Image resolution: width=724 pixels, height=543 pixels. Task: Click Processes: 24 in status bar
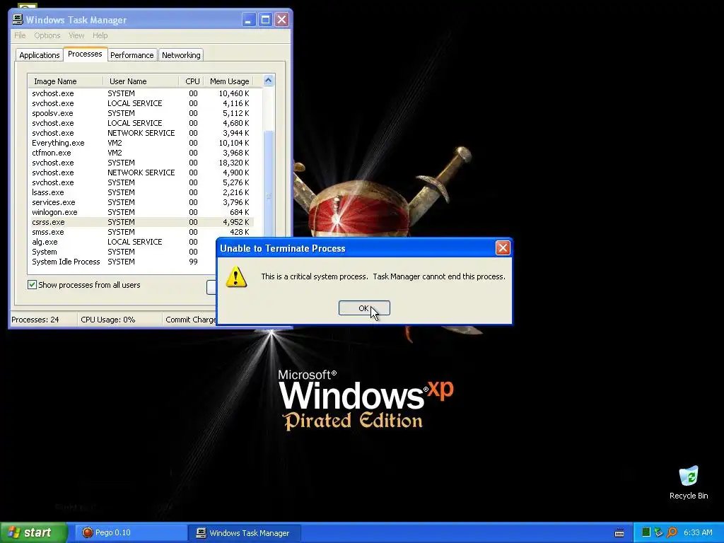[x=35, y=320]
